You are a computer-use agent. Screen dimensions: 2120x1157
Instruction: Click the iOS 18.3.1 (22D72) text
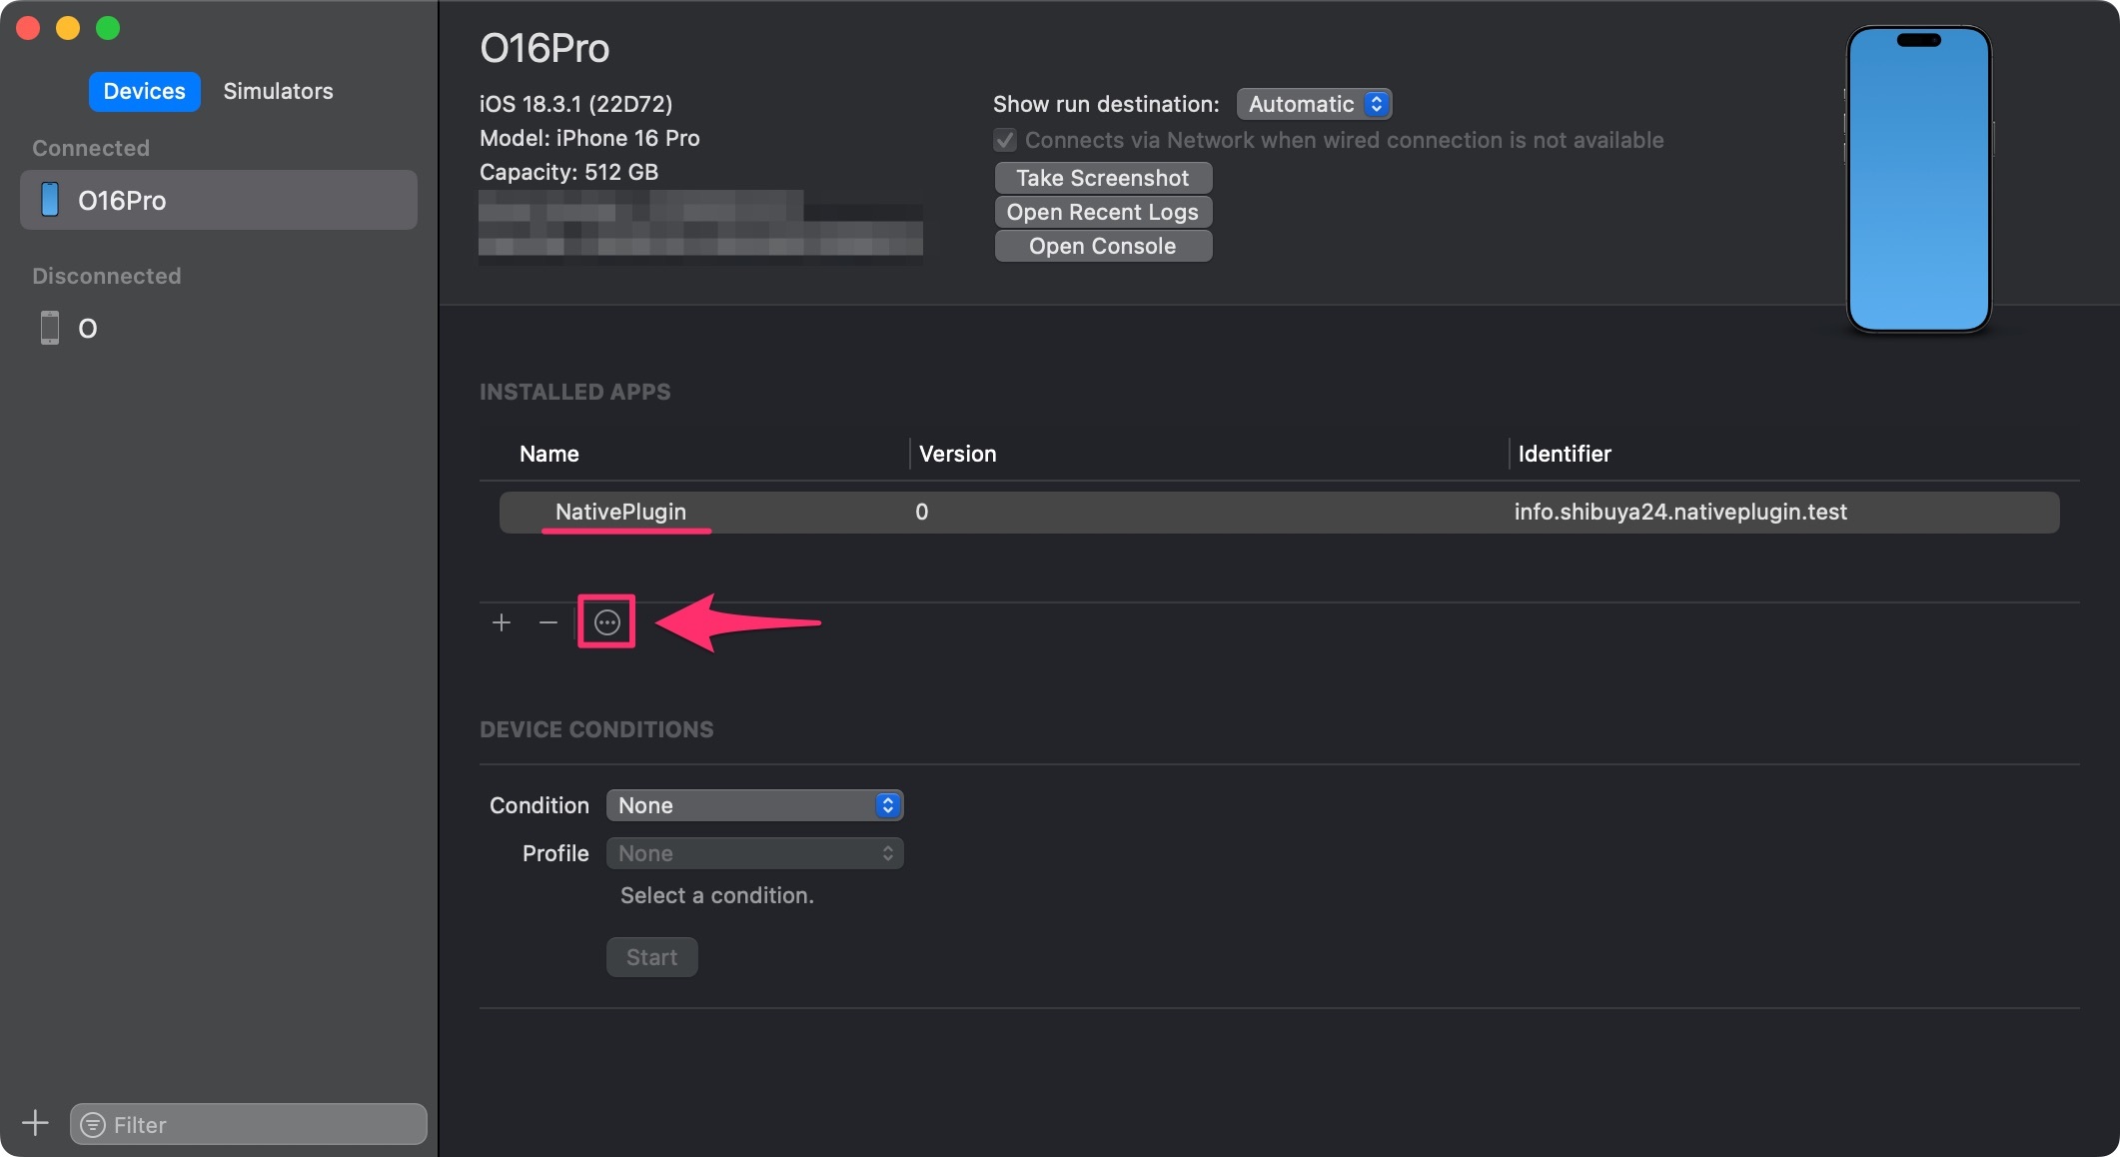pyautogui.click(x=575, y=104)
